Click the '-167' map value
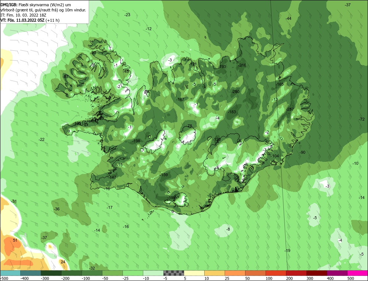Viewport: 368px width, 281px height. tap(180, 99)
